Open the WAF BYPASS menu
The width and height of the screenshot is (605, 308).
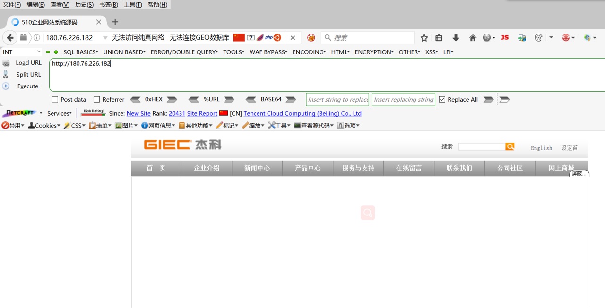pyautogui.click(x=268, y=52)
